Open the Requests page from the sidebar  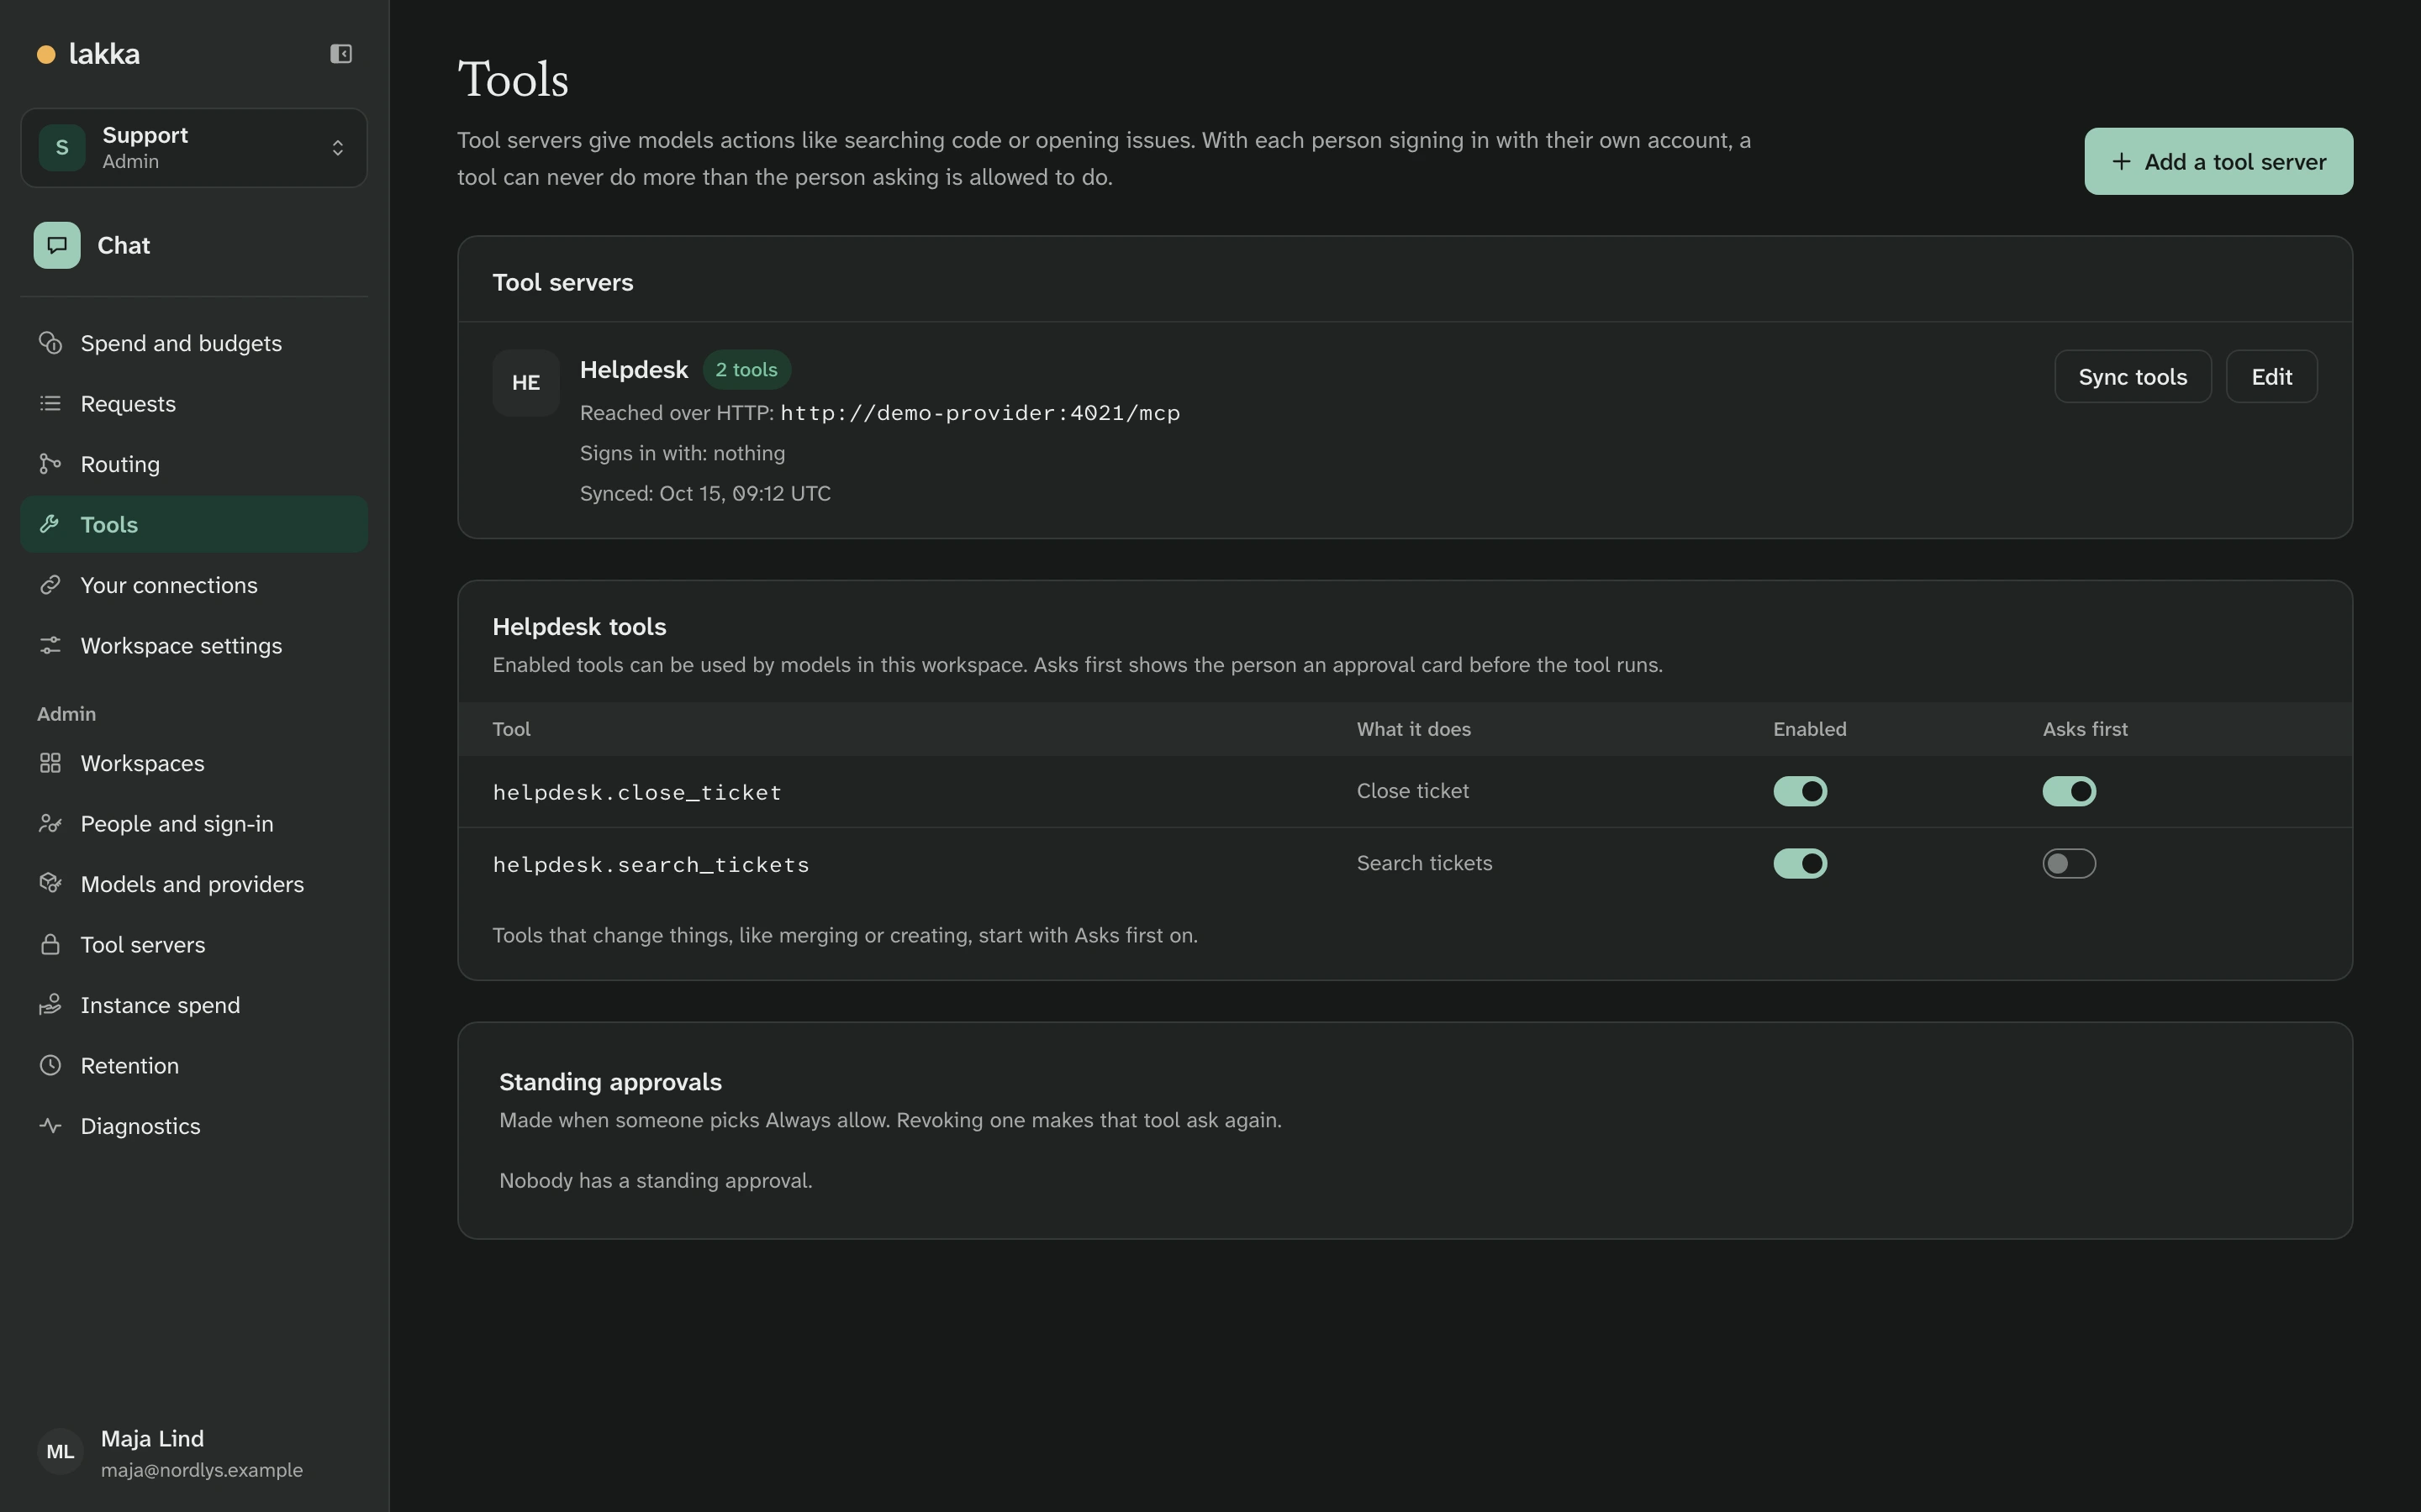click(194, 404)
